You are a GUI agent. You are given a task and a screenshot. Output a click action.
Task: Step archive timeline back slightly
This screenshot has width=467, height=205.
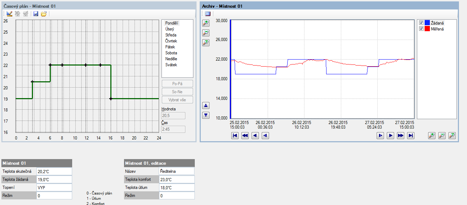coord(266,136)
